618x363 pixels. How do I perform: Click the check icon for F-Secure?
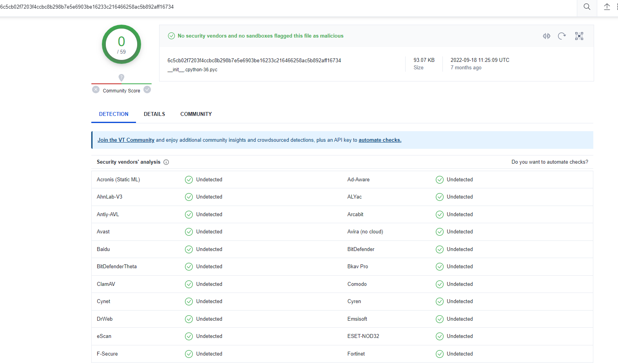point(189,354)
